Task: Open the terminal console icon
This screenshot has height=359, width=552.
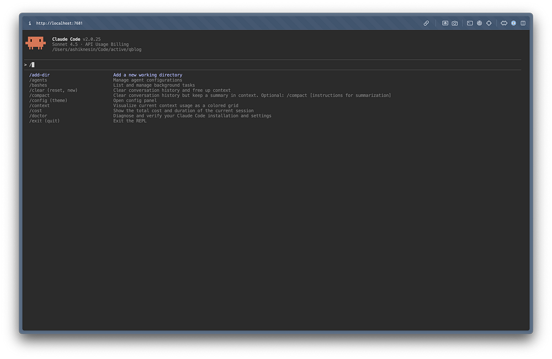Action: [470, 23]
